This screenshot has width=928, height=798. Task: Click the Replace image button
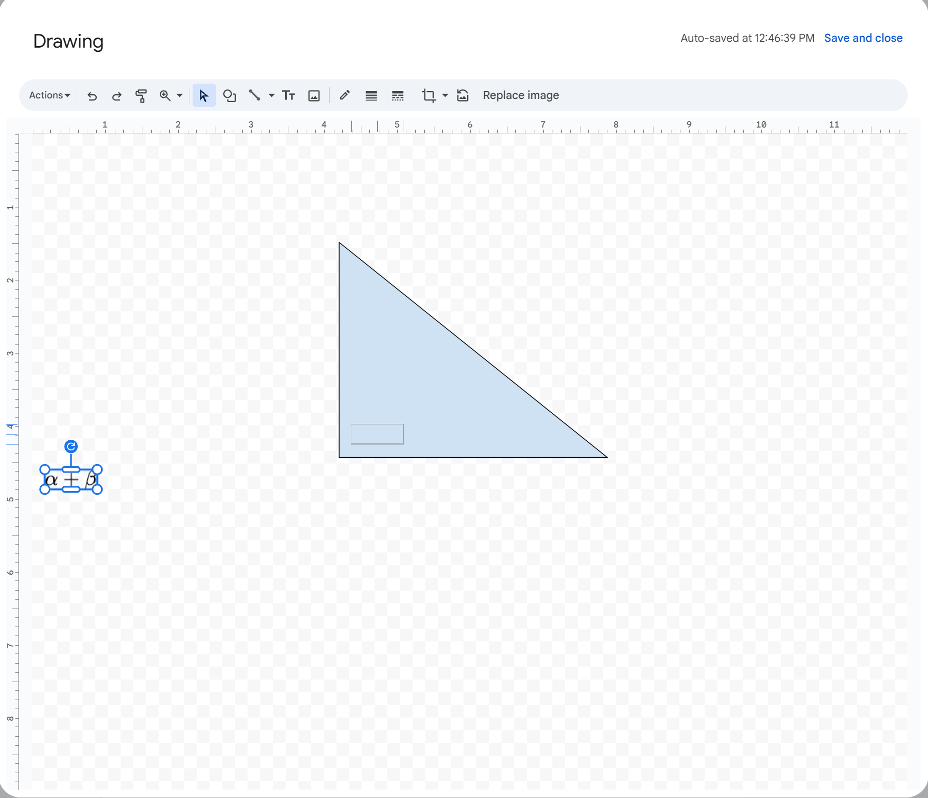point(521,95)
